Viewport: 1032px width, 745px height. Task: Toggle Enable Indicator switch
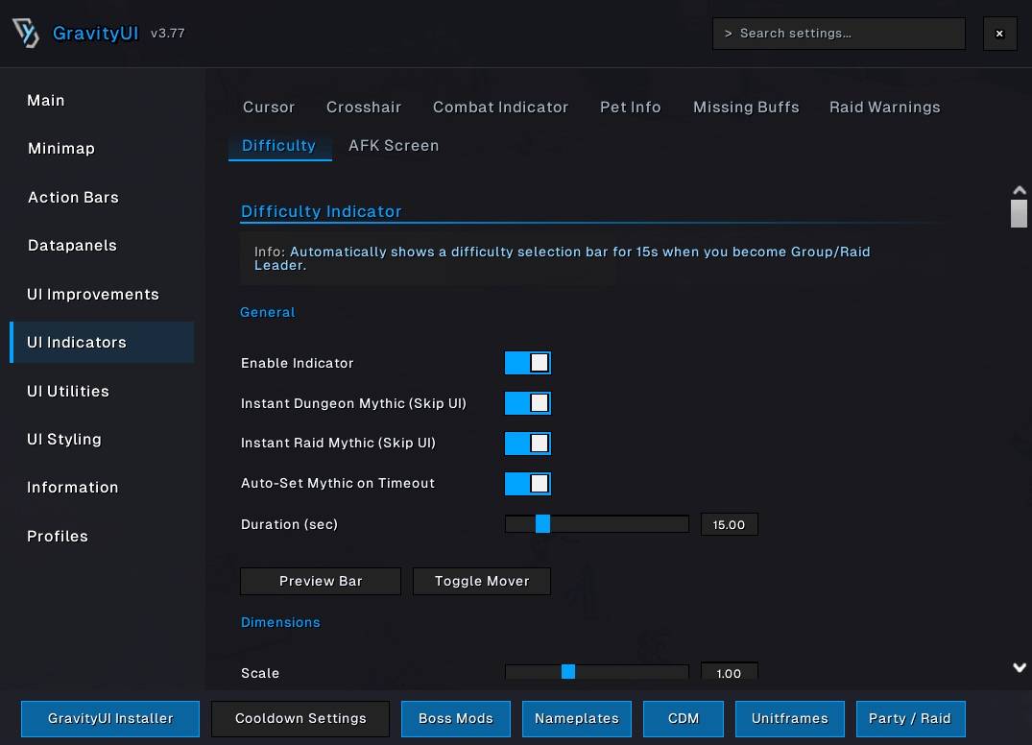527,363
